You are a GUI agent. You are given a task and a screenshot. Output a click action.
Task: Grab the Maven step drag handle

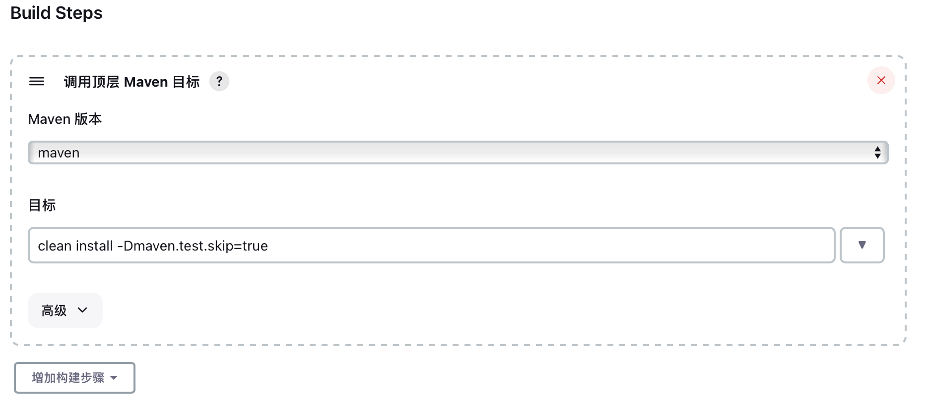37,81
